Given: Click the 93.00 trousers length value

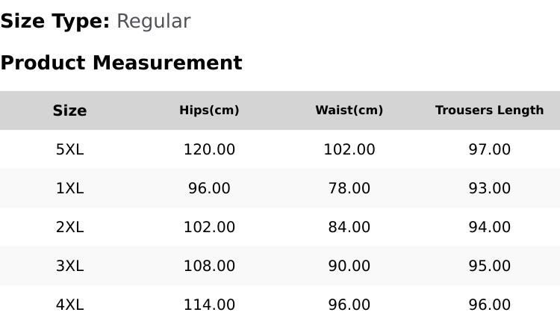Looking at the screenshot, I should [x=489, y=188].
